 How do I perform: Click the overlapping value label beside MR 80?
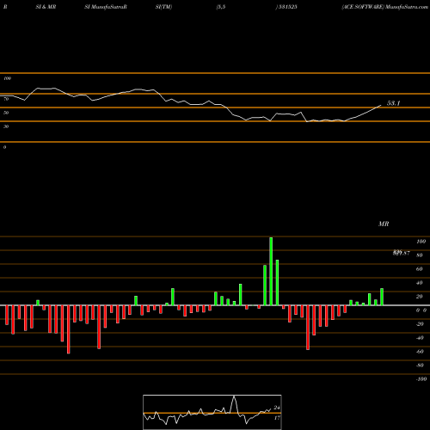pos(402,253)
